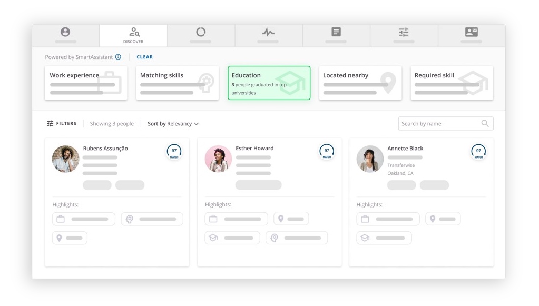This screenshot has width=539, height=306.
Task: Click Annette Black's name
Action: (x=405, y=149)
